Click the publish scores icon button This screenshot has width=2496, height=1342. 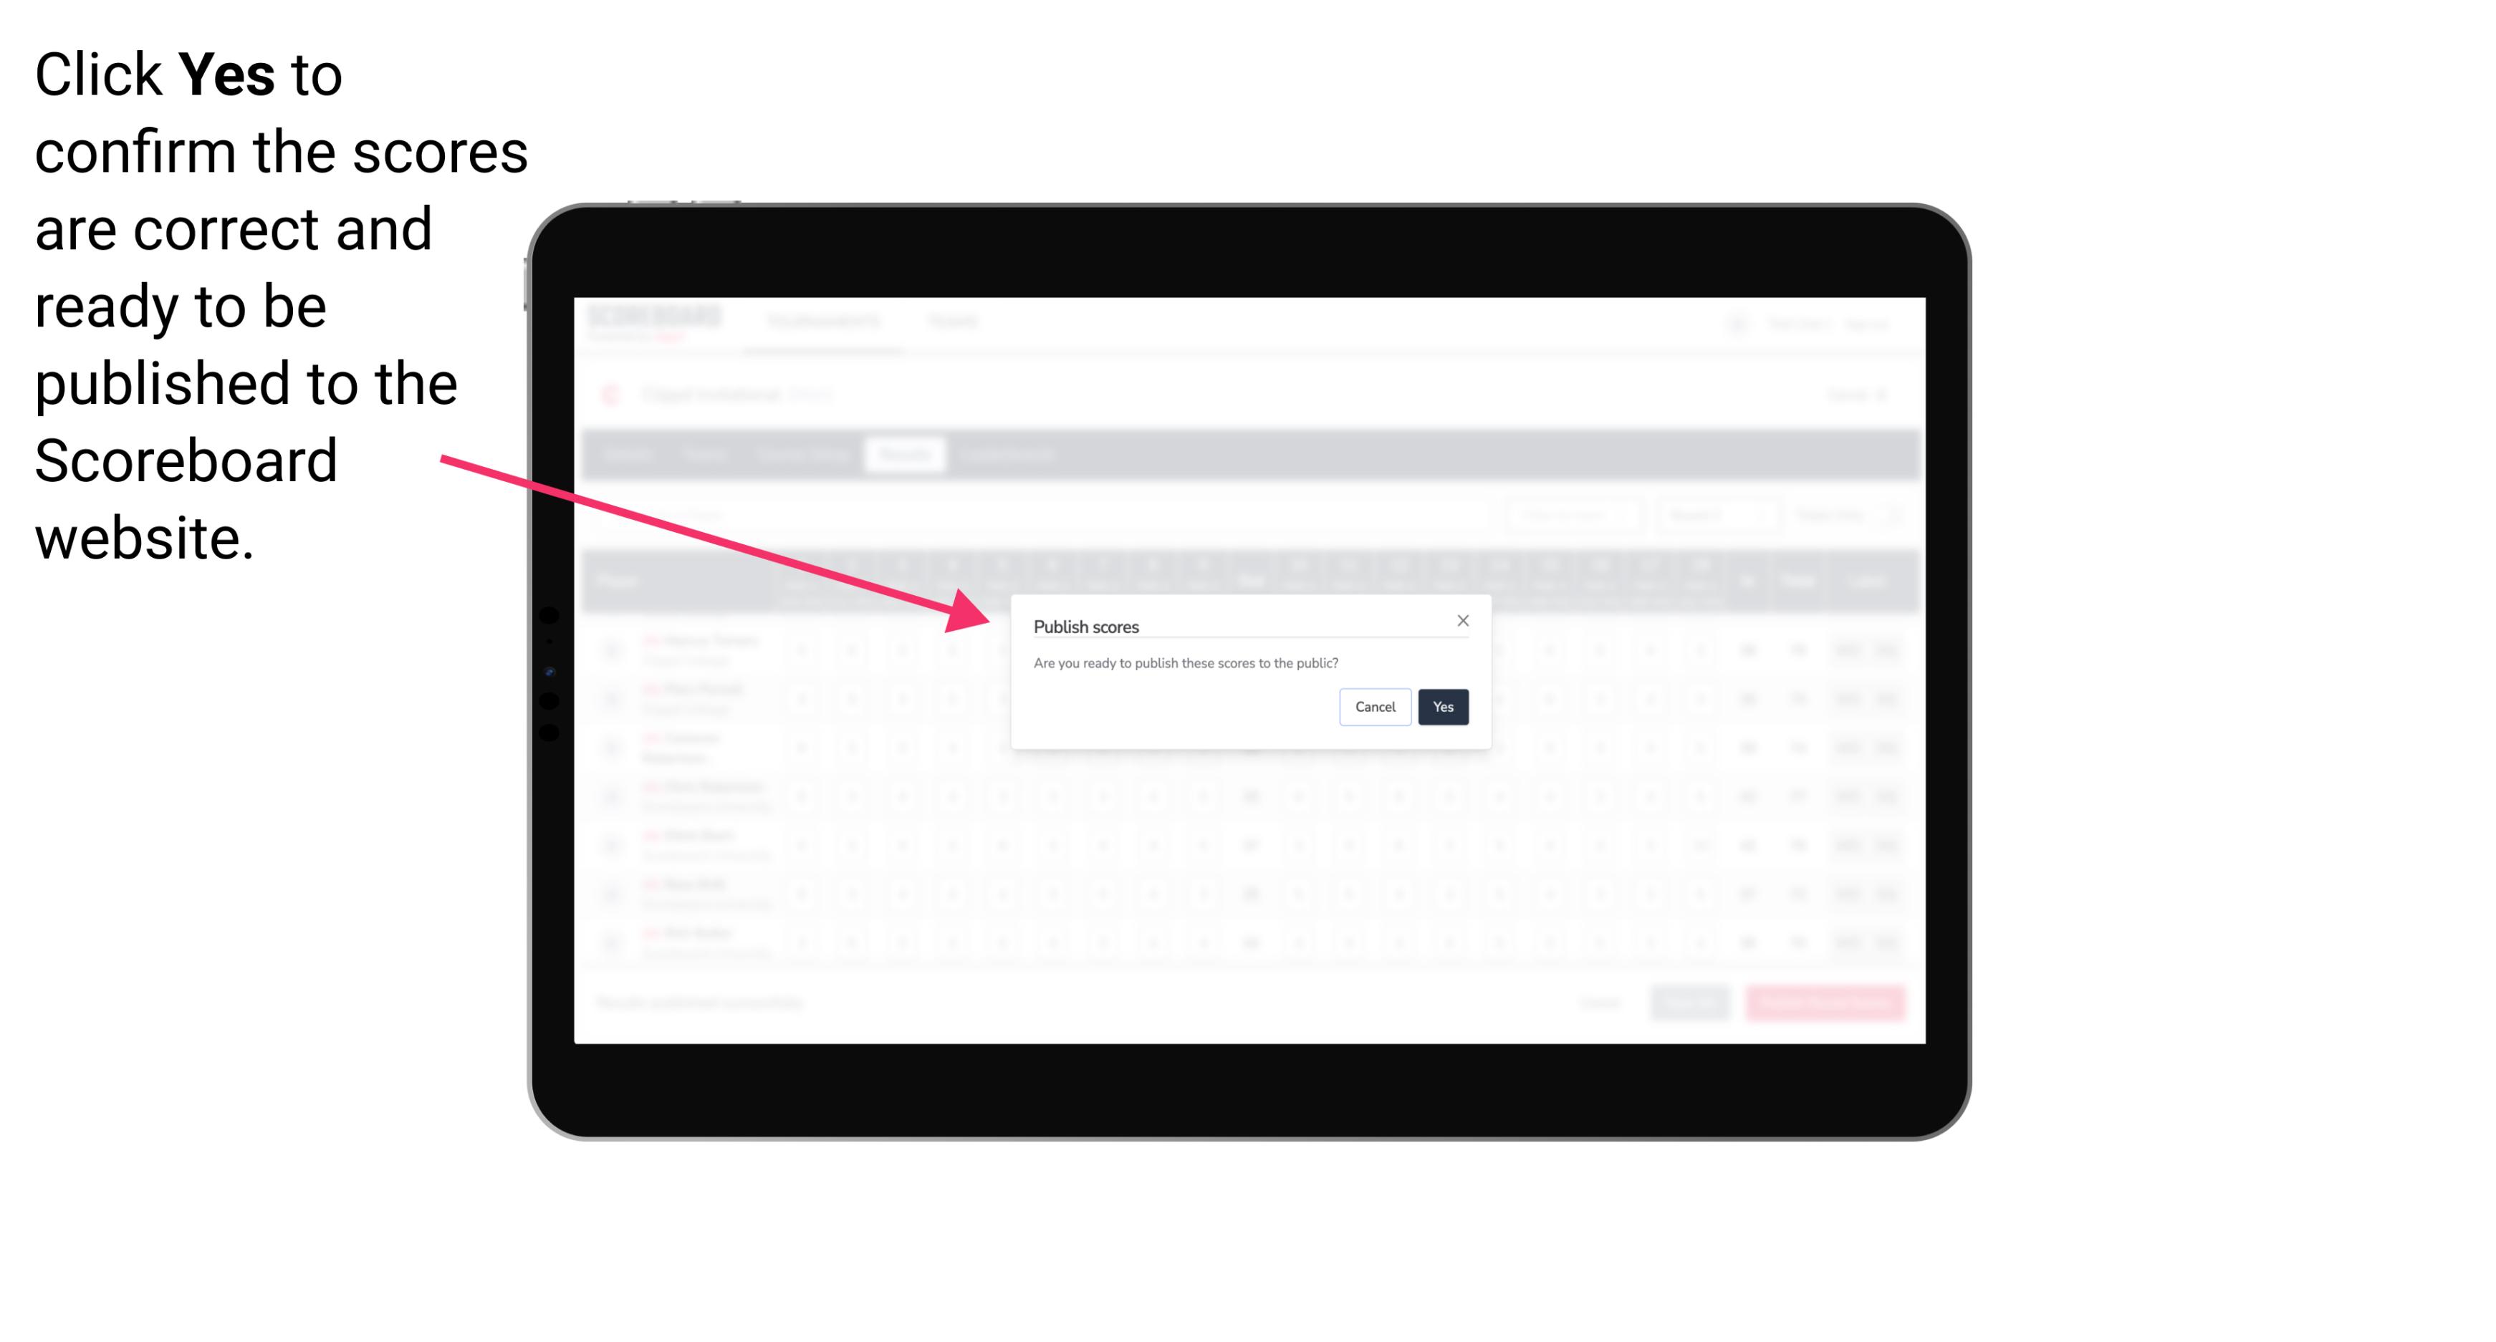1441,705
